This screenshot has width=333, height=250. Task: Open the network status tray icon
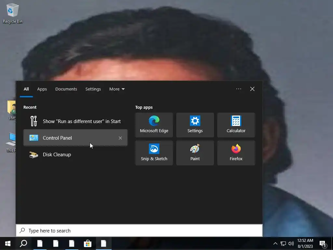(x=283, y=243)
